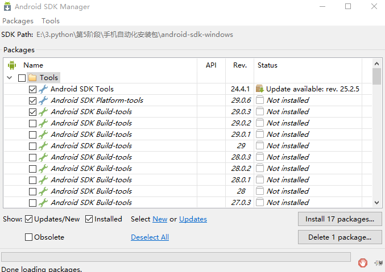Viewport: 385px width, 272px height.
Task: Open the Packages menu
Action: click(x=18, y=21)
